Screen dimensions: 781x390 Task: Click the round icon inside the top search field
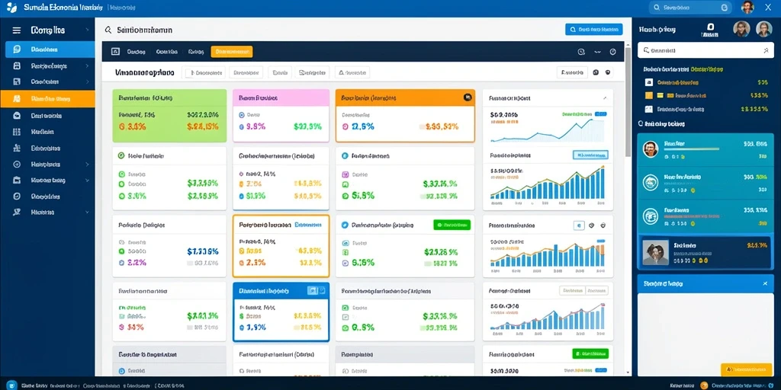[x=725, y=8]
